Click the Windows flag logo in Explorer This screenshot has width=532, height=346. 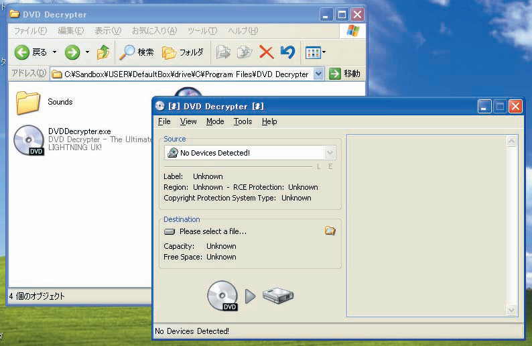[x=352, y=31]
